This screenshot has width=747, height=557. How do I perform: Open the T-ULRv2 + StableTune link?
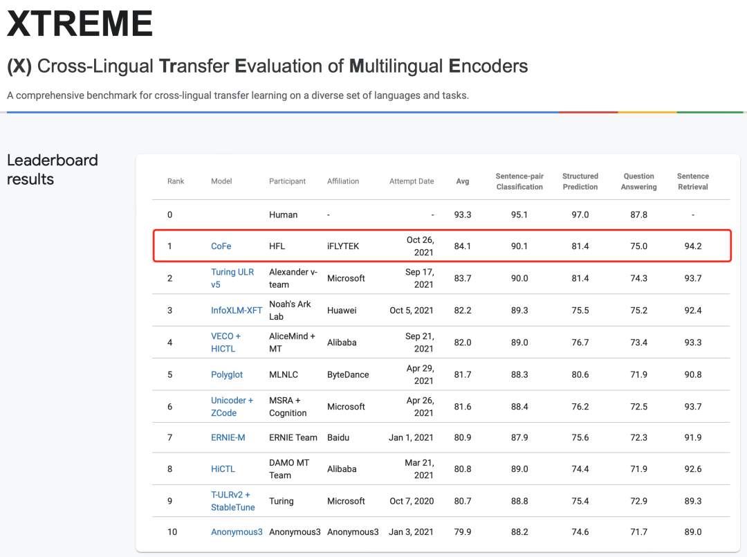232,501
